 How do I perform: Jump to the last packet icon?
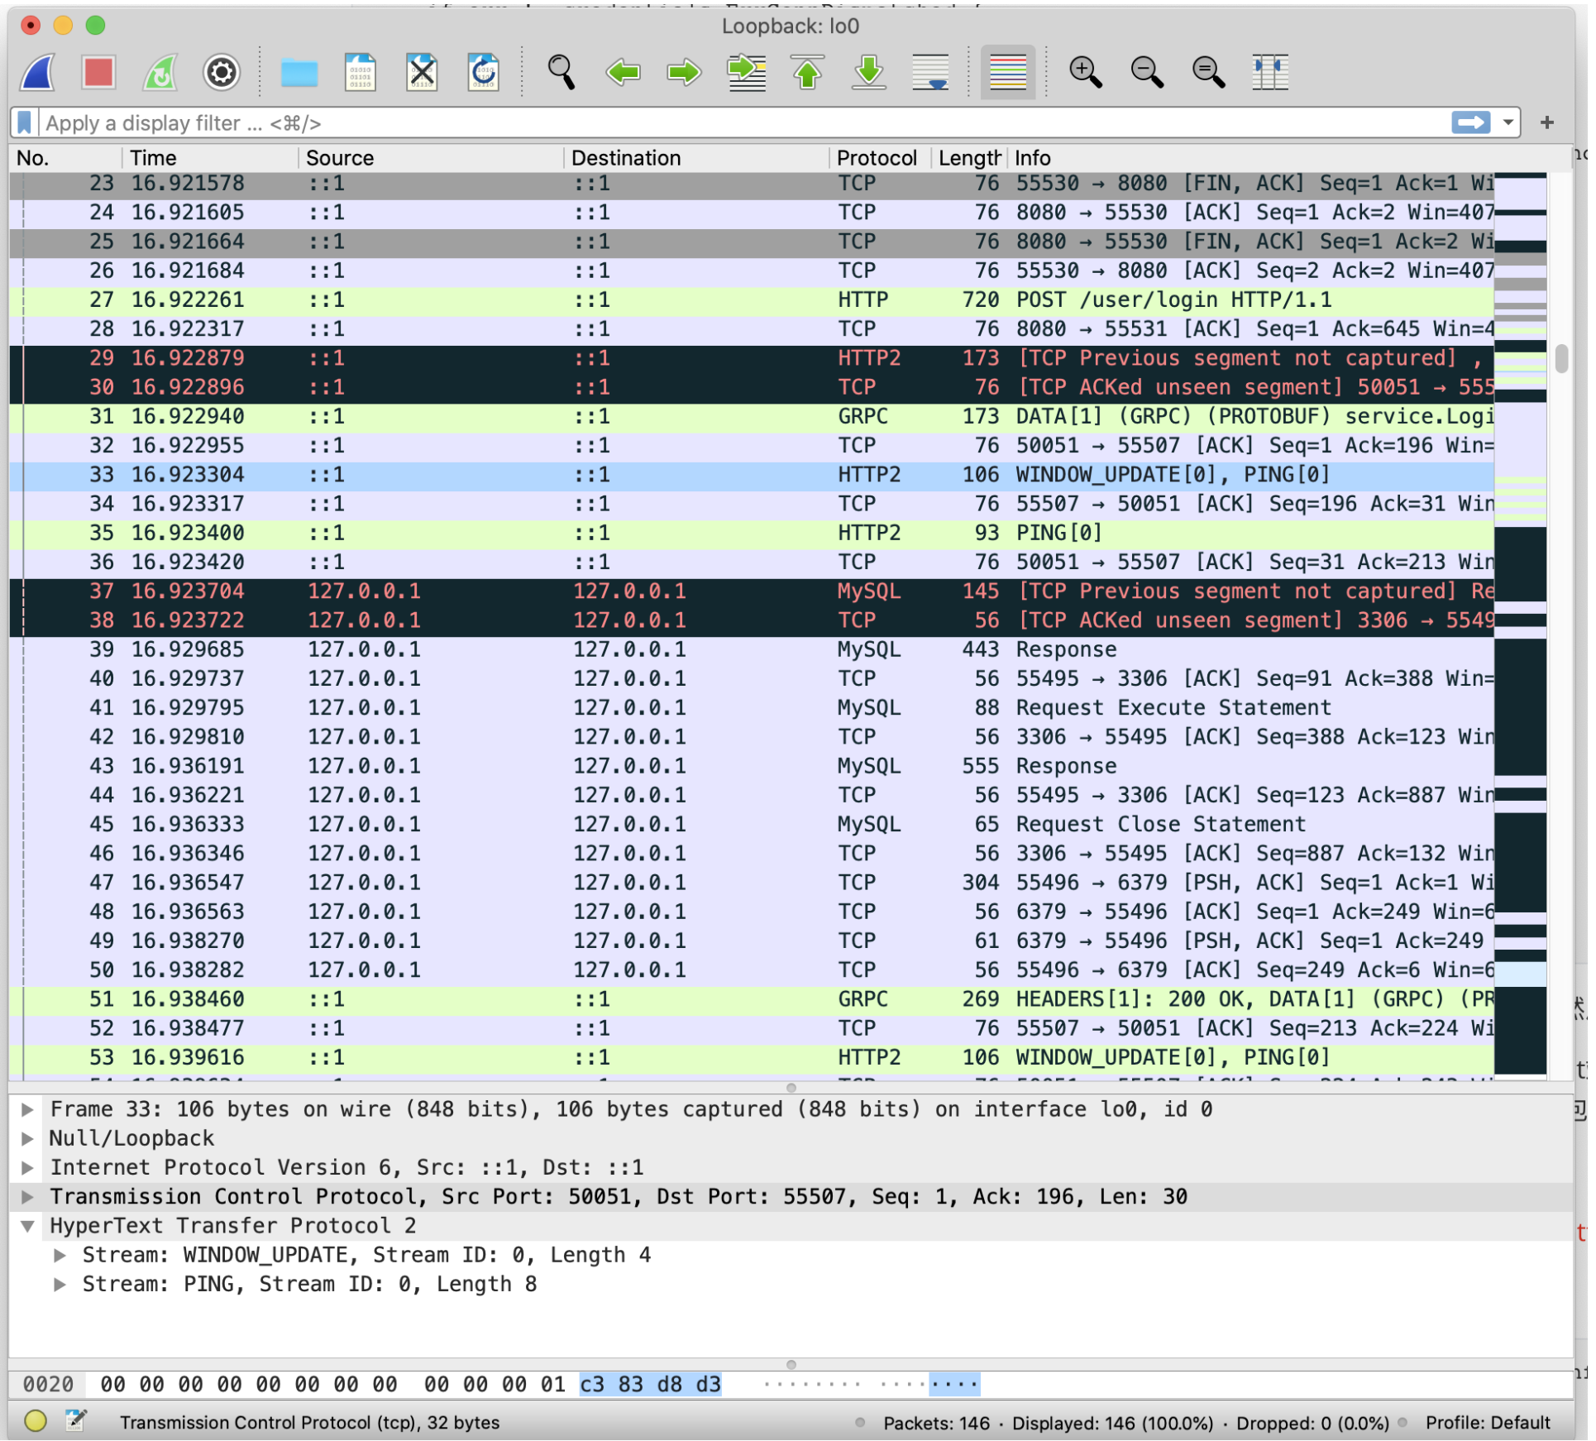870,73
